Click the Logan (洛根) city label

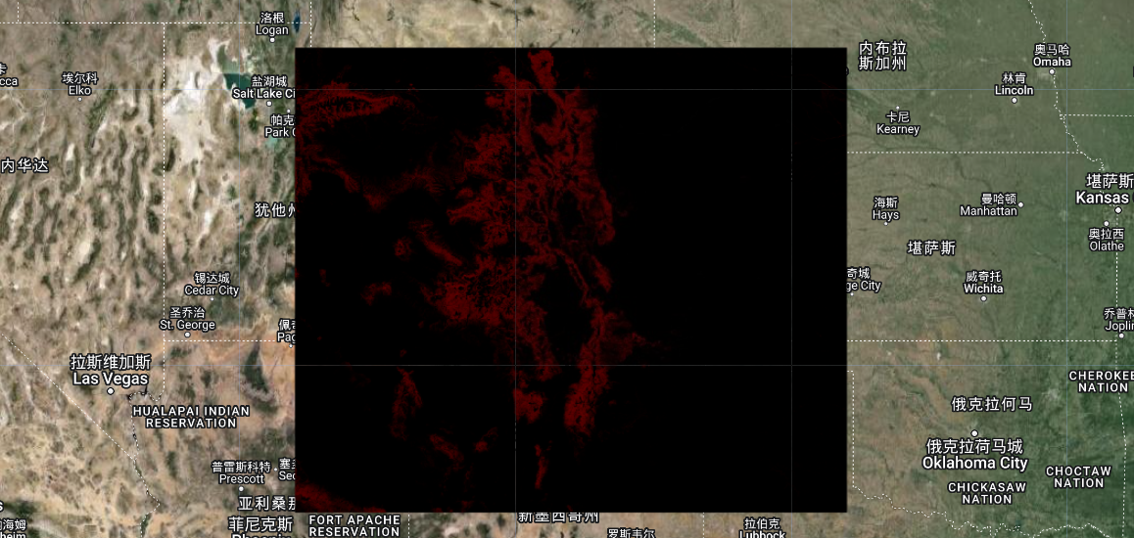272,23
